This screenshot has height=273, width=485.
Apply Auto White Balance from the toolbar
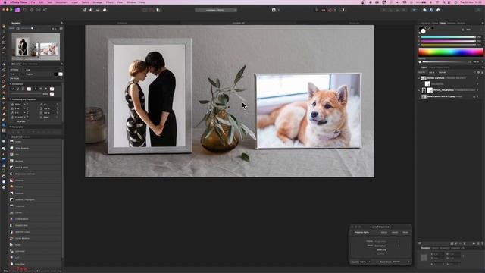pos(105,10)
